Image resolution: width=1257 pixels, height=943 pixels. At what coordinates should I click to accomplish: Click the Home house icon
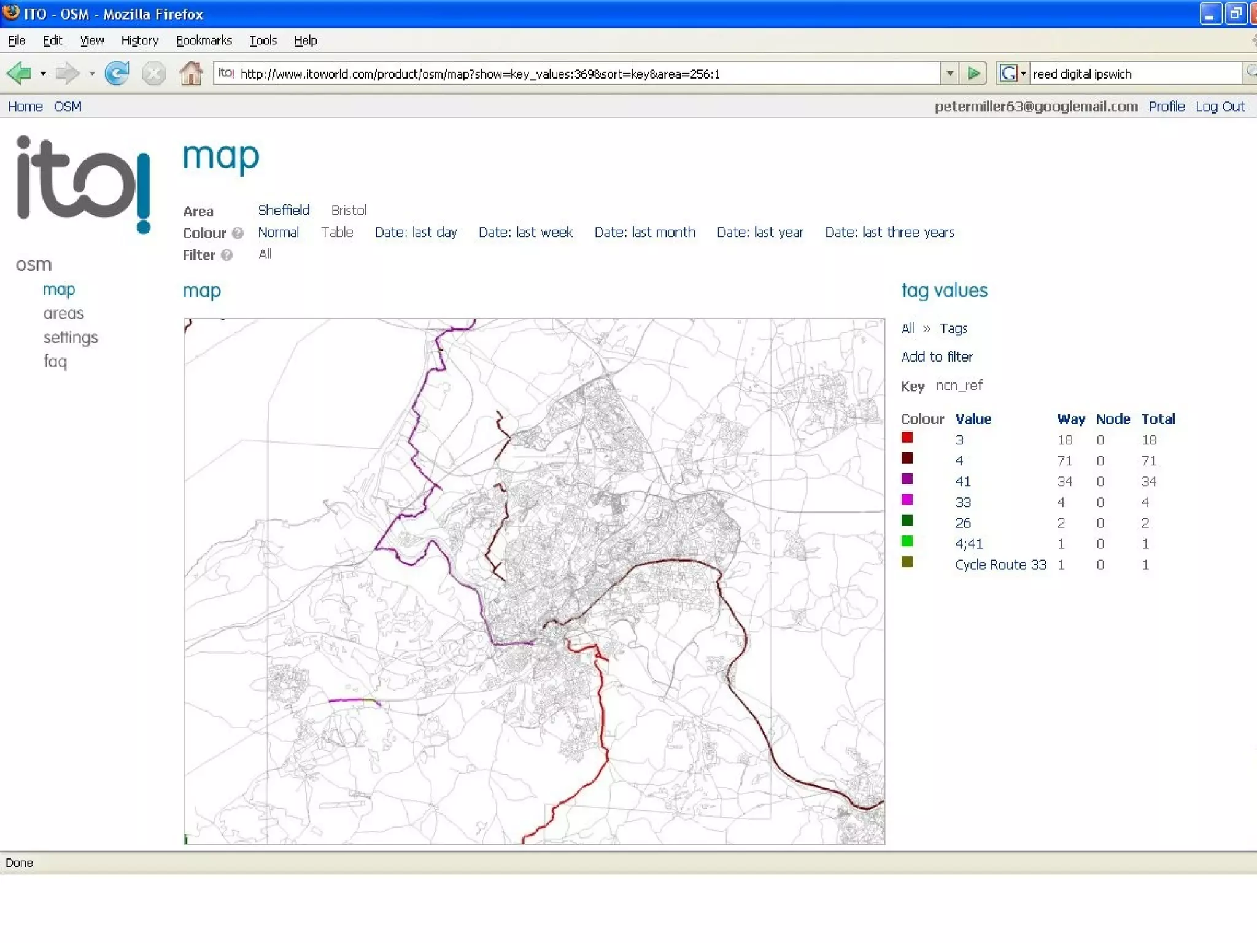191,74
